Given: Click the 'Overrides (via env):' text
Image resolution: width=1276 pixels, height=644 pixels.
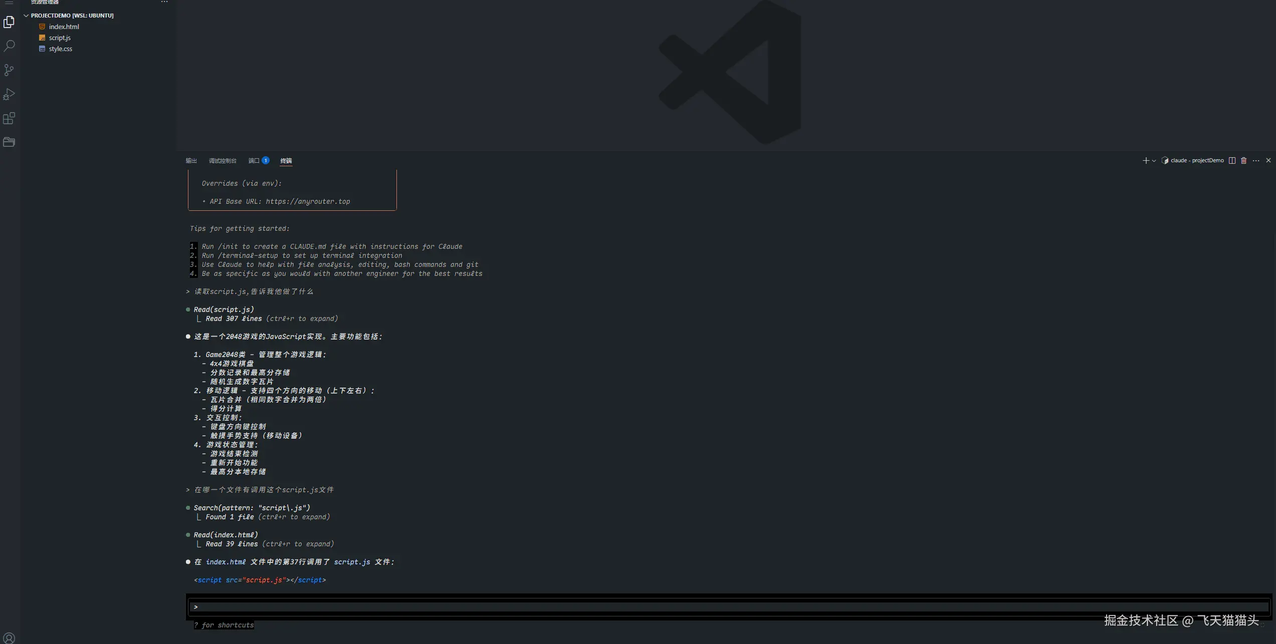Looking at the screenshot, I should [x=242, y=183].
